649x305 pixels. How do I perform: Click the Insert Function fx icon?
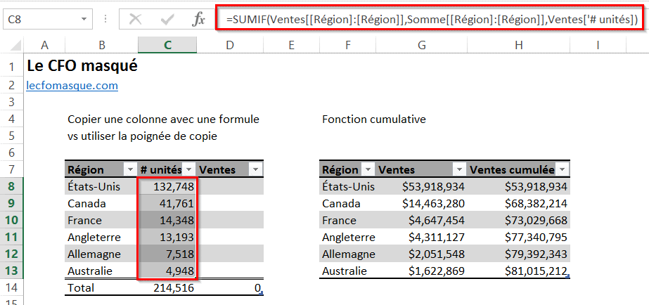tap(199, 19)
